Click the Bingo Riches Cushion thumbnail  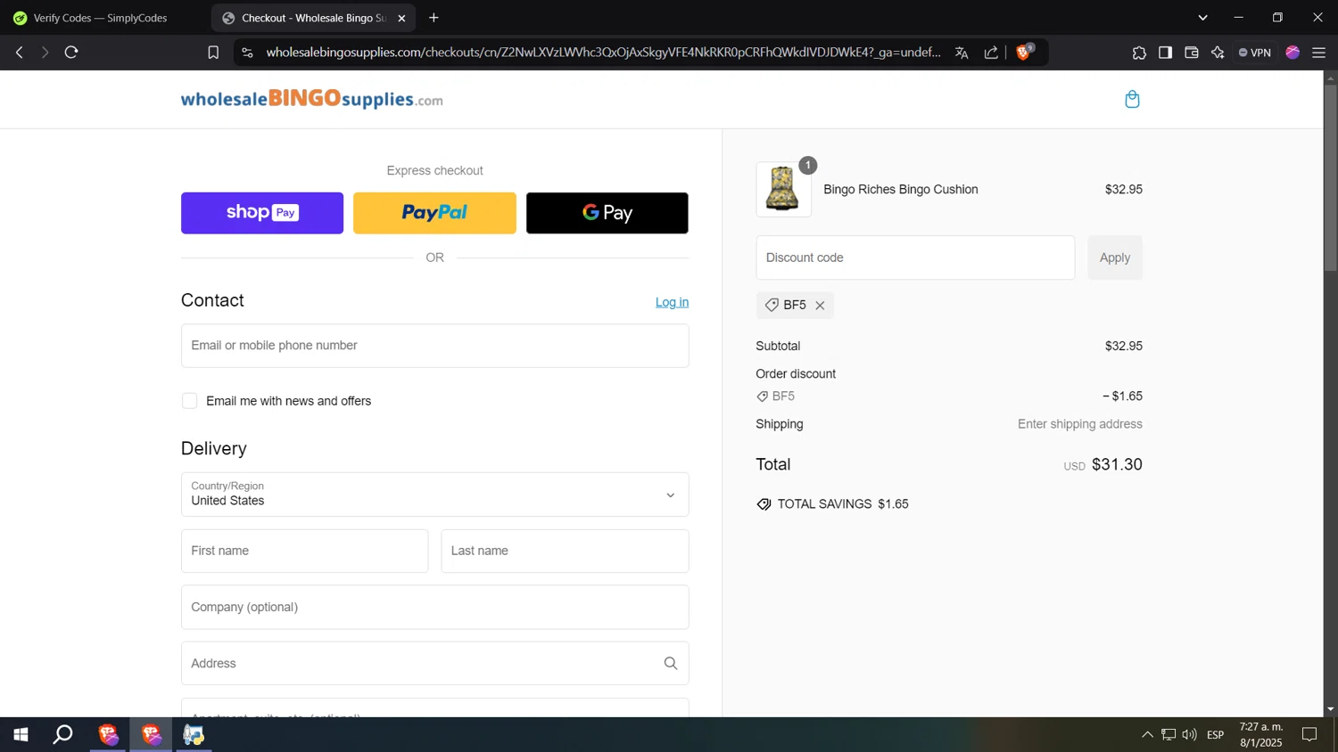point(783,189)
